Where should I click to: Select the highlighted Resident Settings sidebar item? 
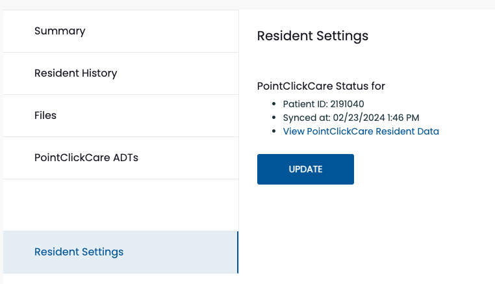click(121, 252)
